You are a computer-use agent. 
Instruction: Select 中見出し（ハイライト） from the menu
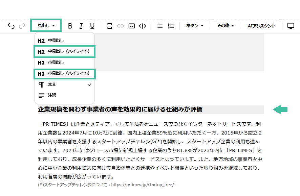(64, 52)
